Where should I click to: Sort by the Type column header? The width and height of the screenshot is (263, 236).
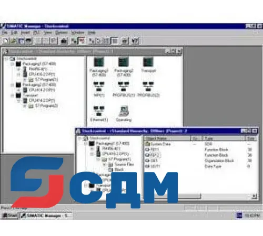pyautogui.click(x=224, y=138)
